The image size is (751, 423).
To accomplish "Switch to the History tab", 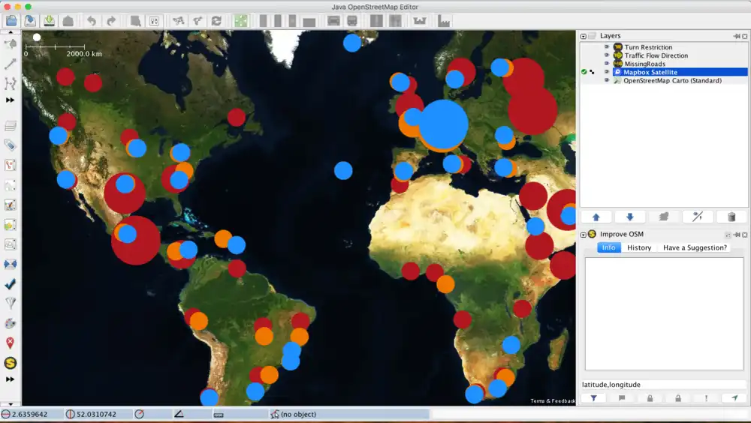I will coord(639,247).
